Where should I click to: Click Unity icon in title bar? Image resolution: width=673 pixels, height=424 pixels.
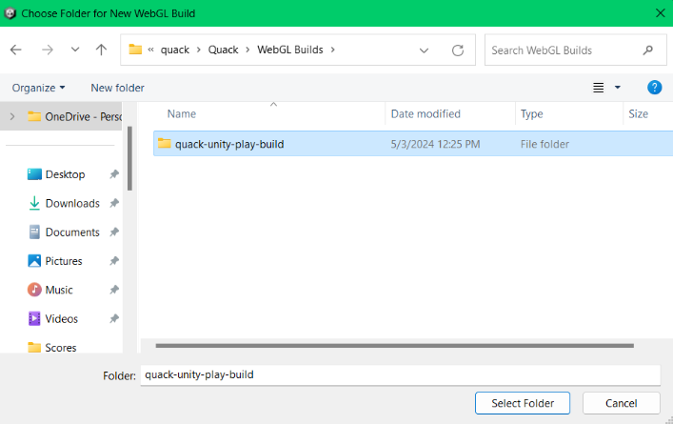click(10, 13)
